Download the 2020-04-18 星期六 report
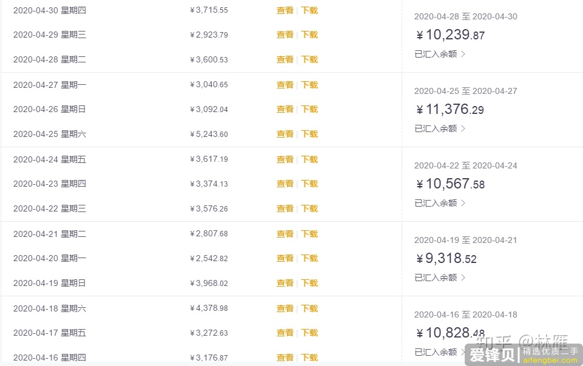Image resolution: width=583 pixels, height=366 pixels. click(309, 309)
